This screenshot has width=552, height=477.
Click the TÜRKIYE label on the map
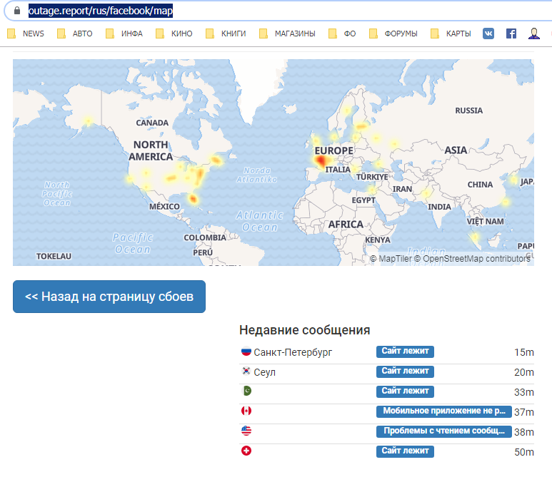pyautogui.click(x=372, y=177)
